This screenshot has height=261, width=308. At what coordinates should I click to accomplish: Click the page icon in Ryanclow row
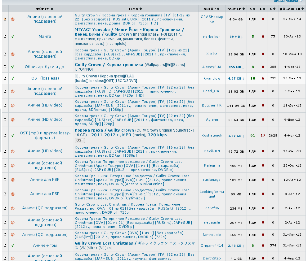coord(5,78)
